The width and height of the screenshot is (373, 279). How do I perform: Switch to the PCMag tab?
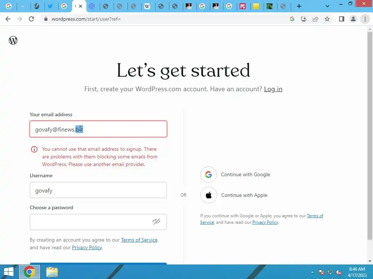tap(242, 6)
